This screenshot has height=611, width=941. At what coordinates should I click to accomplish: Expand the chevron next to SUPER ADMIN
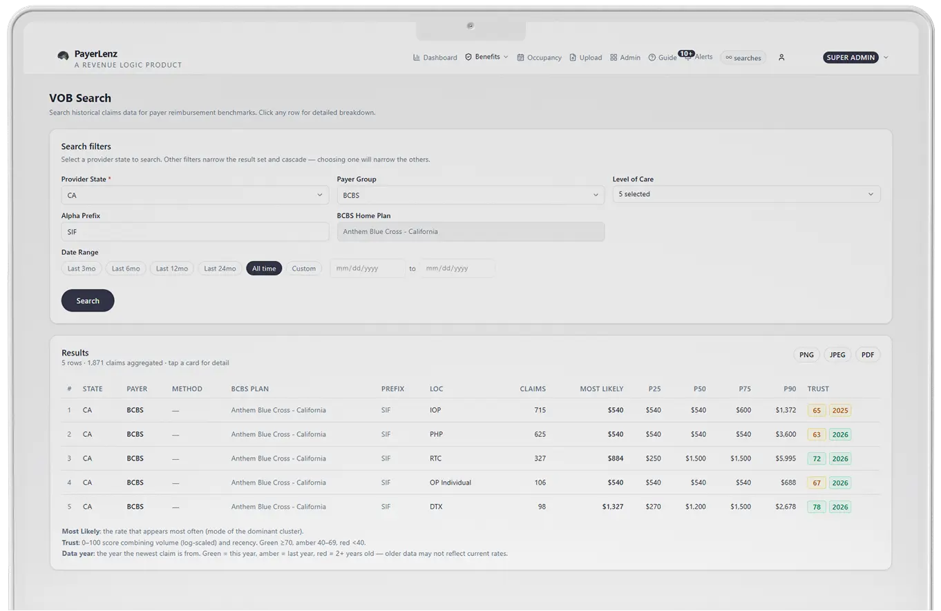click(x=886, y=57)
